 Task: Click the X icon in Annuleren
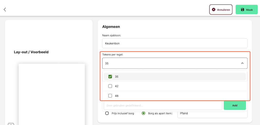(x=214, y=10)
